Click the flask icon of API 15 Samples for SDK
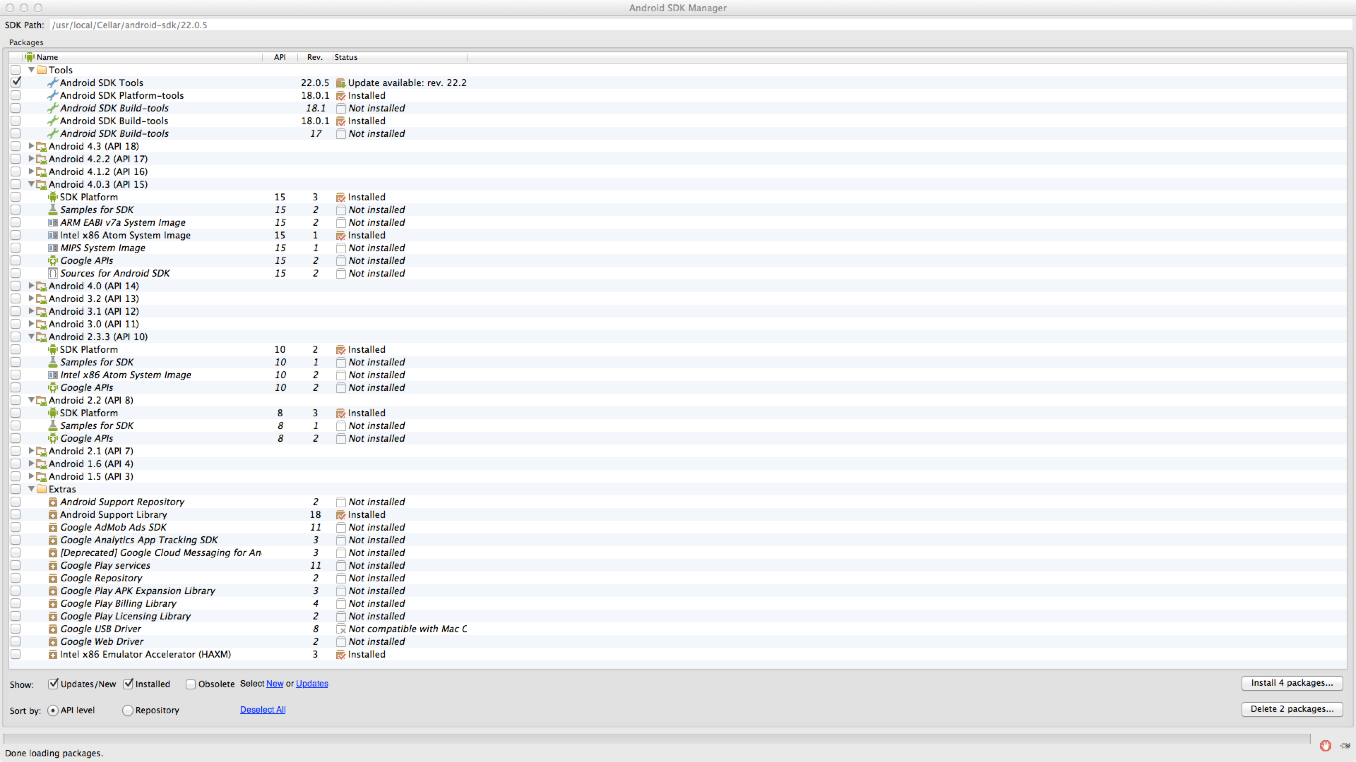This screenshot has height=762, width=1356. [x=53, y=209]
